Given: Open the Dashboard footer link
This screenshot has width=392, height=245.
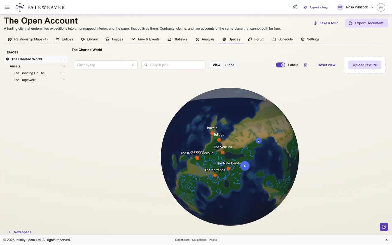Looking at the screenshot, I should [x=182, y=240].
